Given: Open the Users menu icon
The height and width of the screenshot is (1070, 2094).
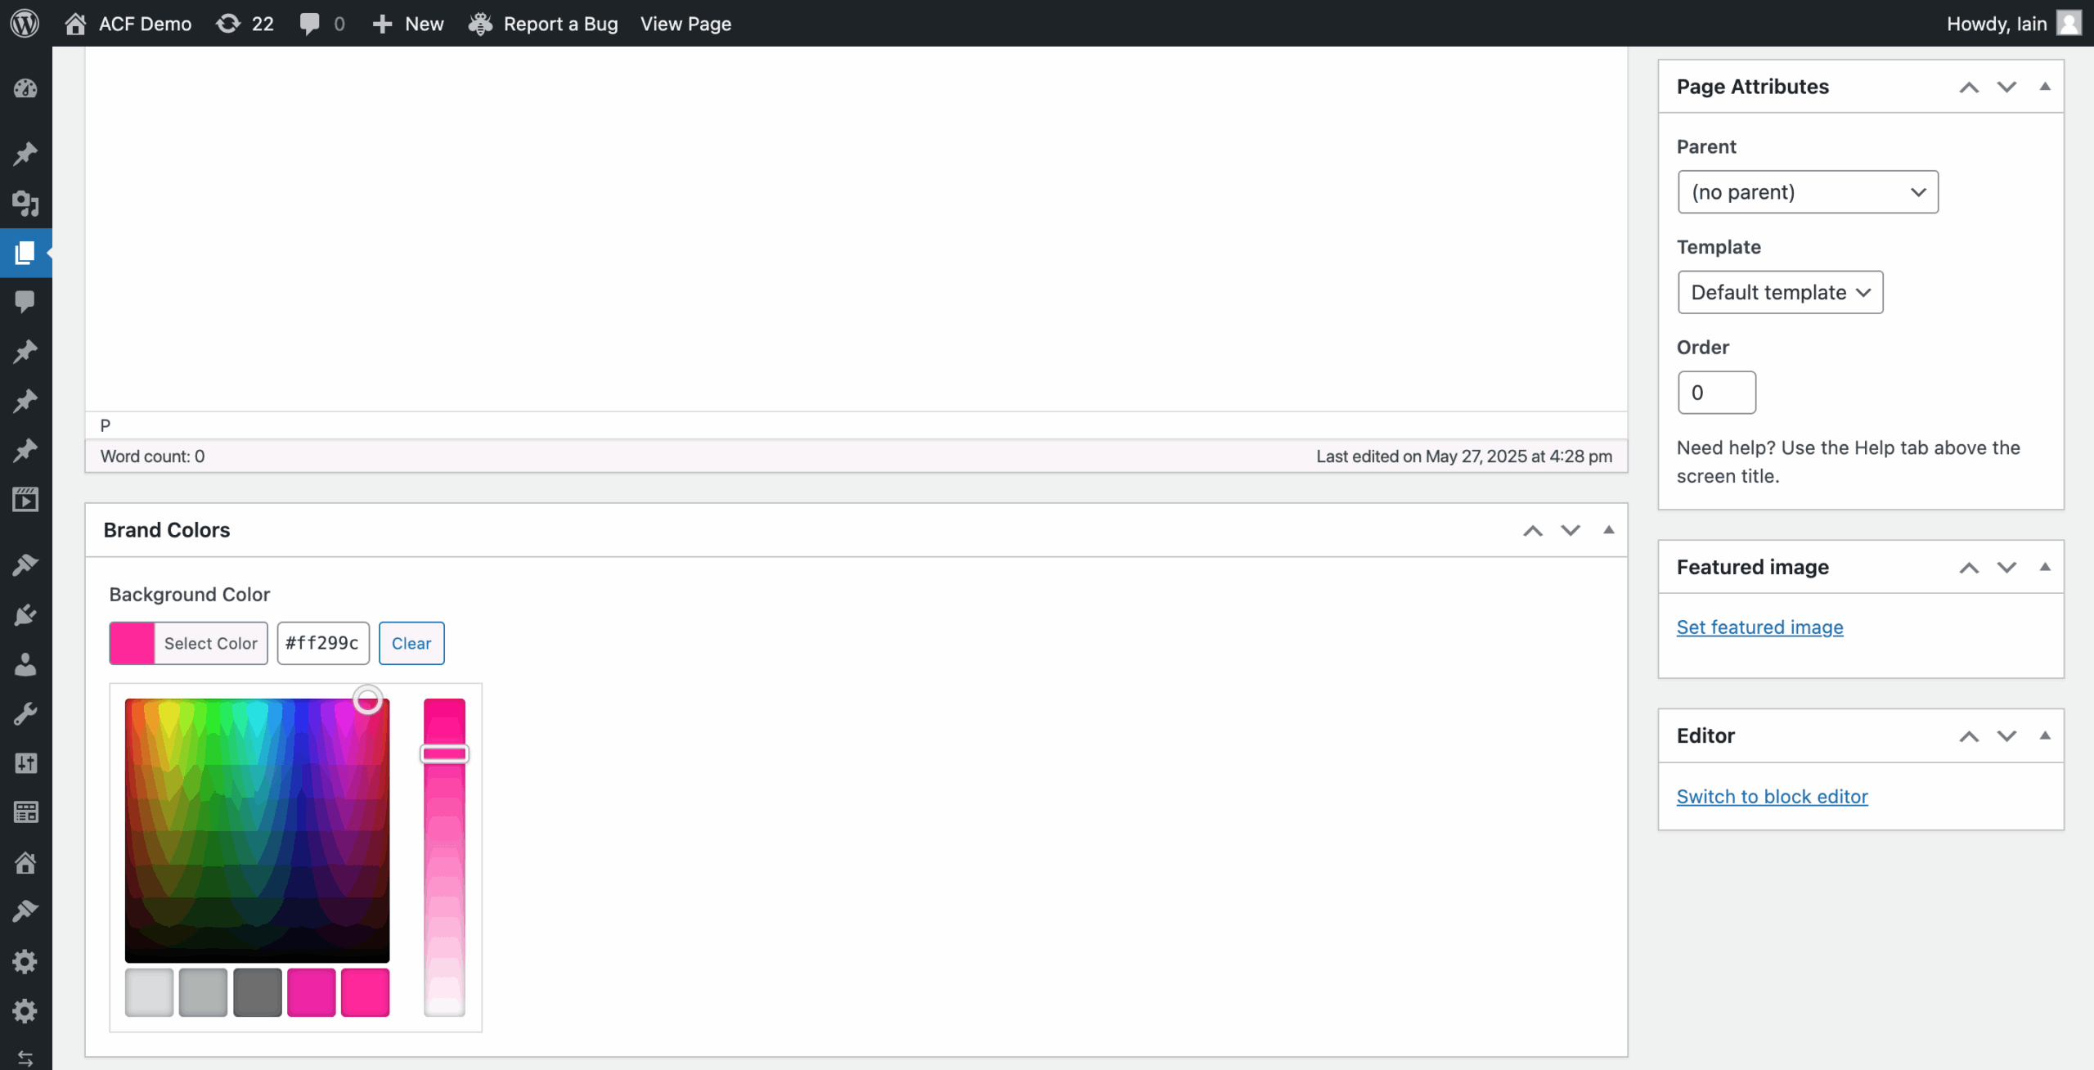Looking at the screenshot, I should click(x=25, y=664).
